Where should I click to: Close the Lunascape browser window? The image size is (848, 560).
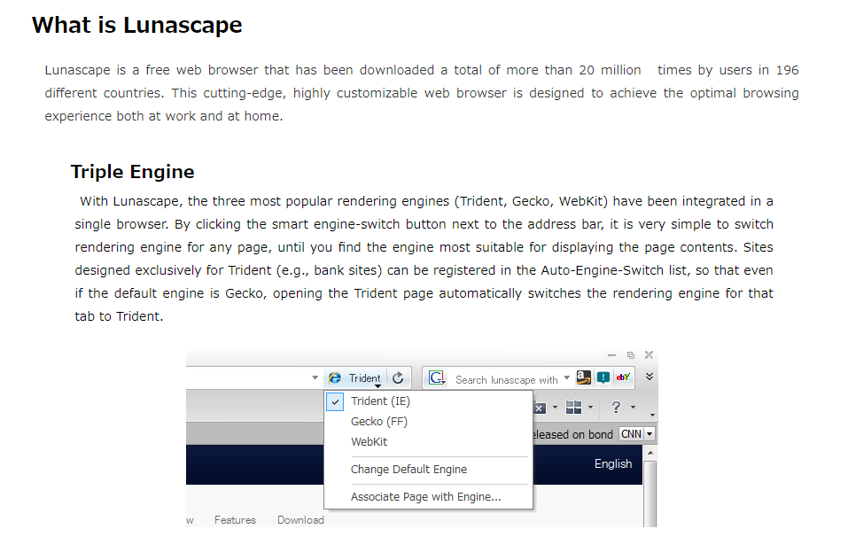(649, 354)
